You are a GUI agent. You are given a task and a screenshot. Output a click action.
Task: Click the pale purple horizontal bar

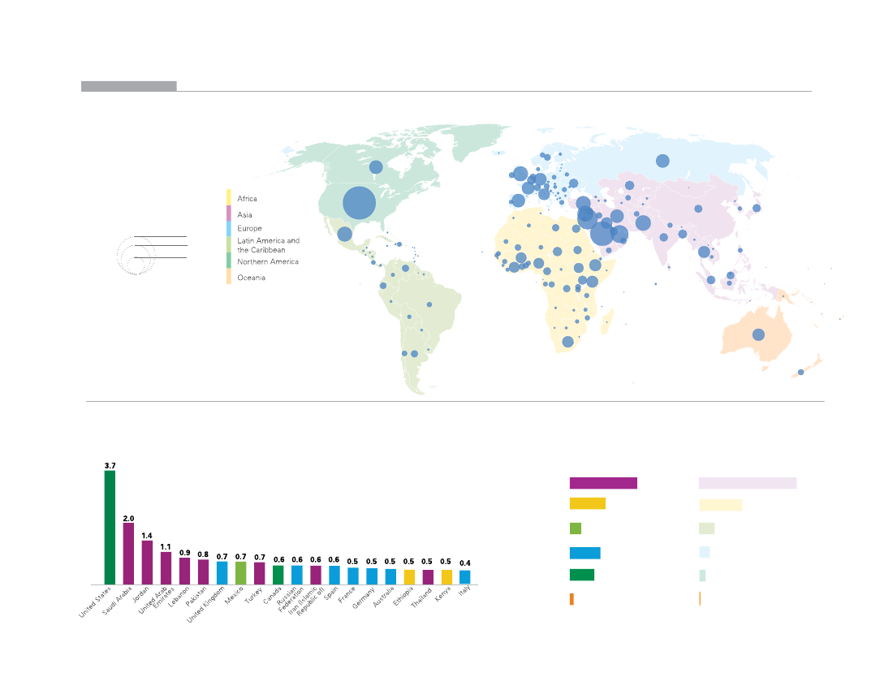(x=747, y=483)
